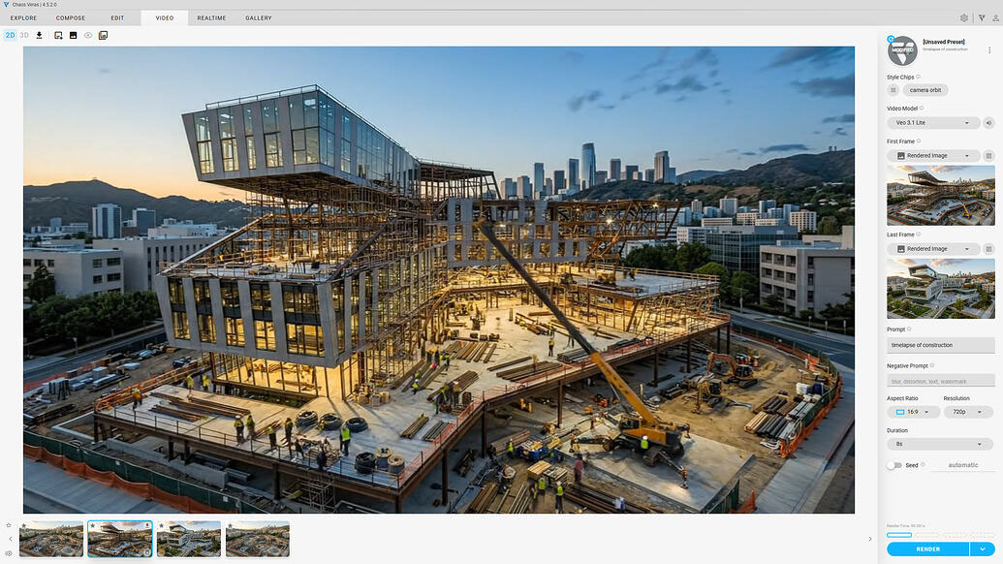Open the COMPOSE tab
The height and width of the screenshot is (564, 1003).
coord(71,17)
